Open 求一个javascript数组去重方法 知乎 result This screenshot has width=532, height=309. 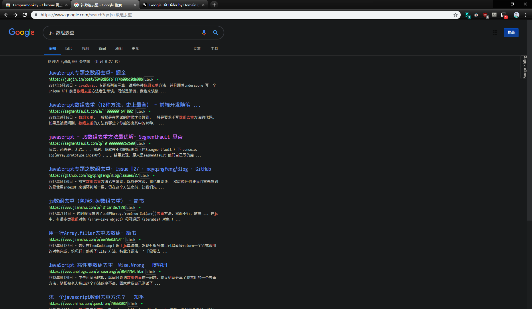[96, 297]
